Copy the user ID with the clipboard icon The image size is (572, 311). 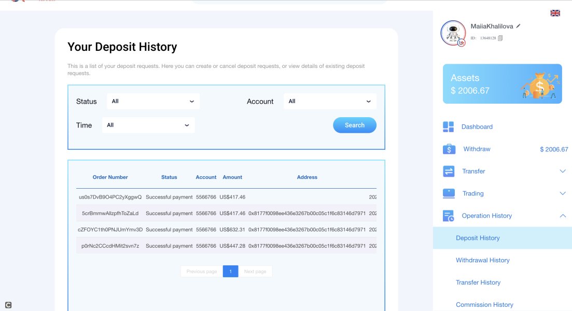(500, 38)
